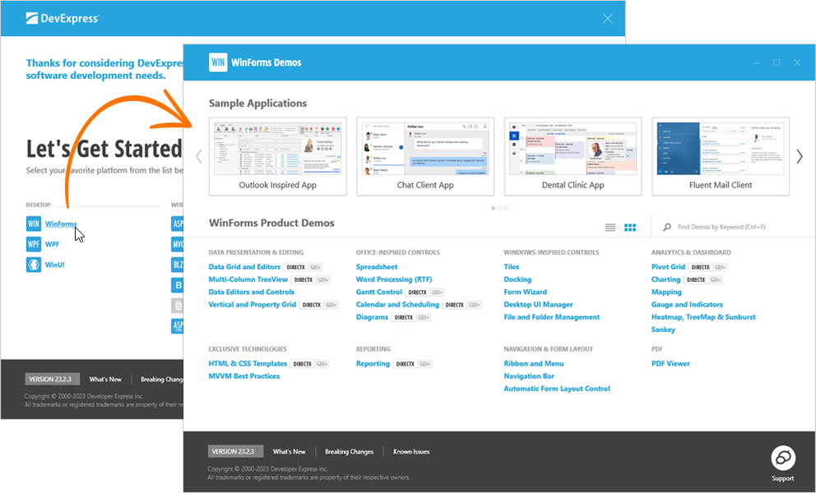Click the DevExpress logo in background window

(63, 19)
